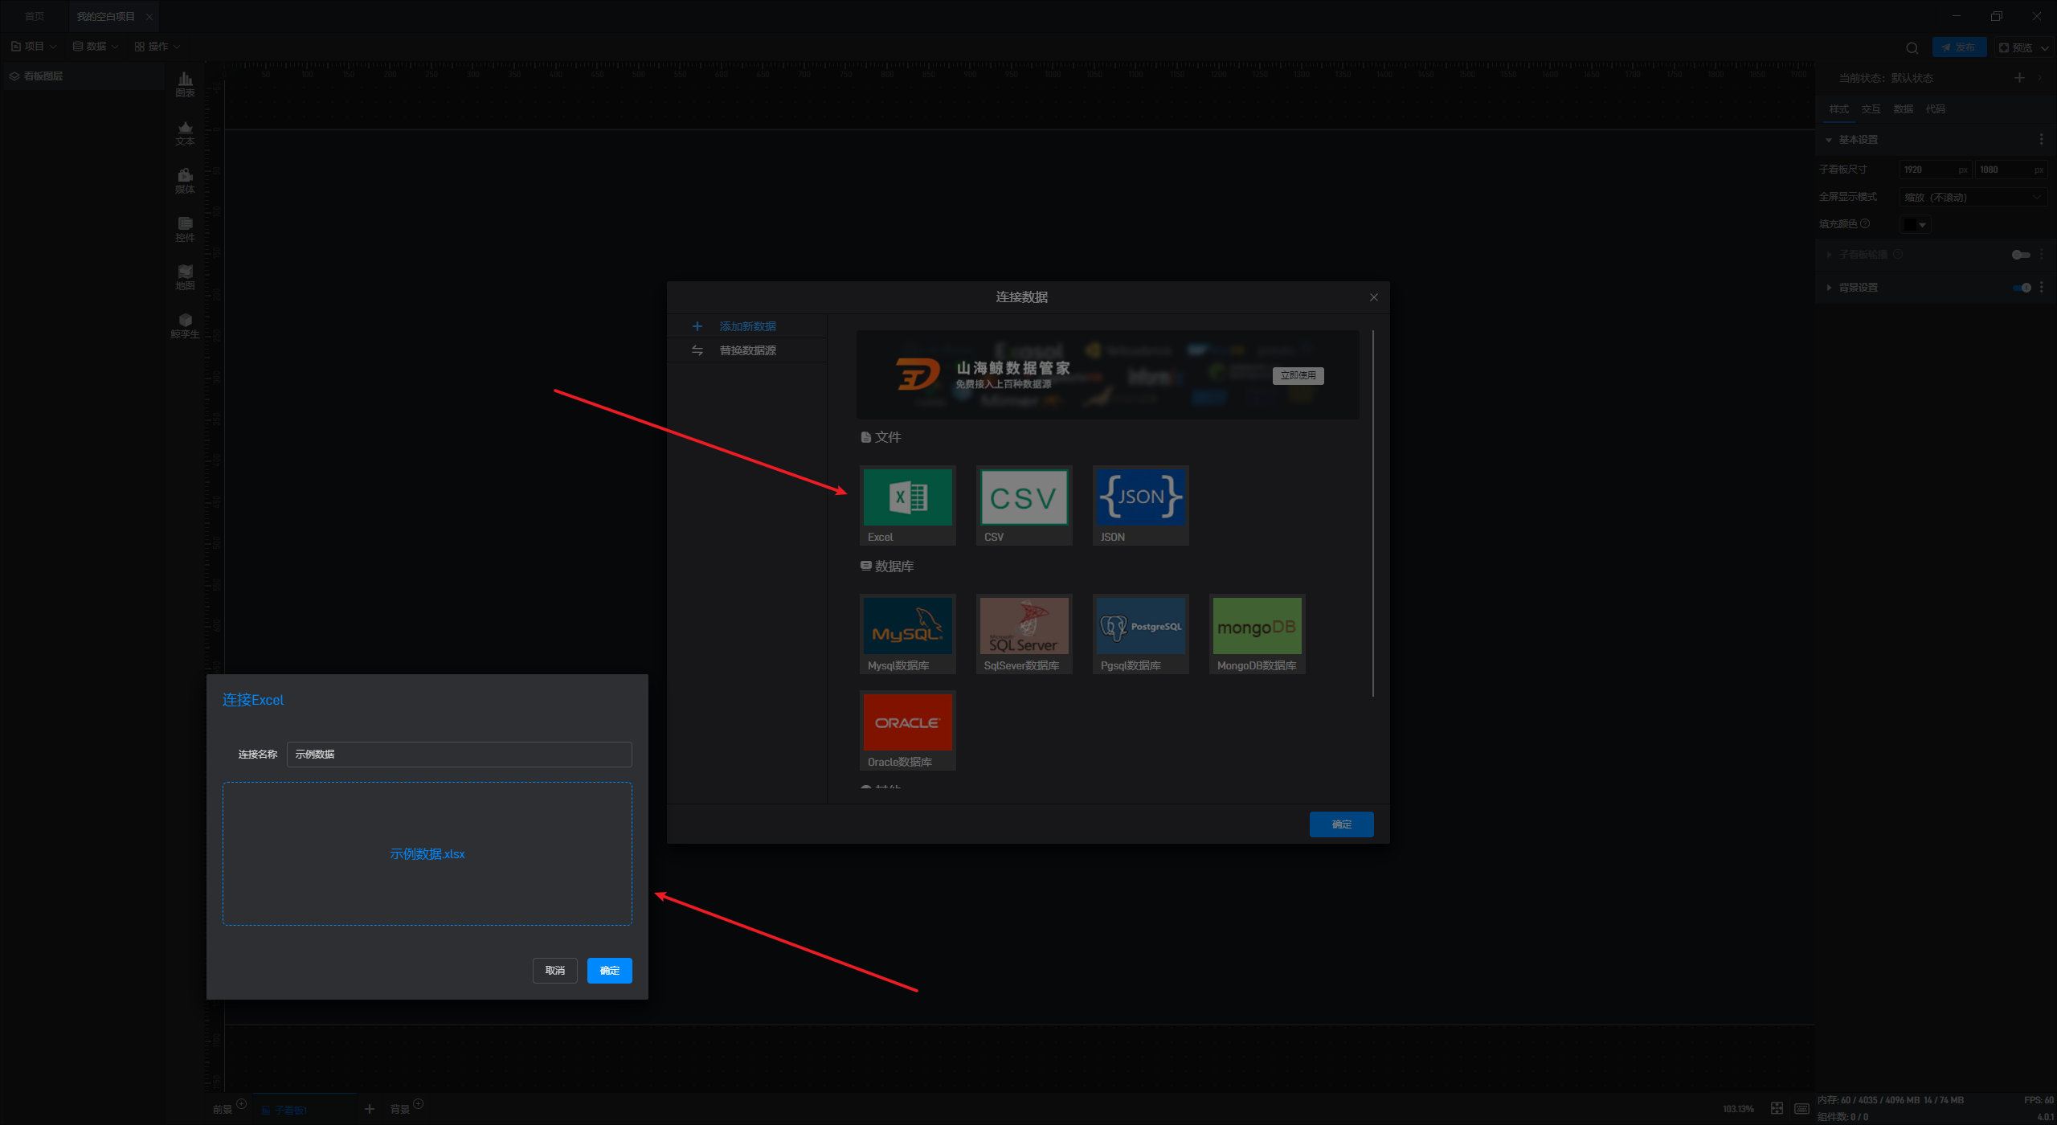Click the 103.13% zoom level value
The width and height of the screenshot is (2057, 1125).
point(1738,1109)
